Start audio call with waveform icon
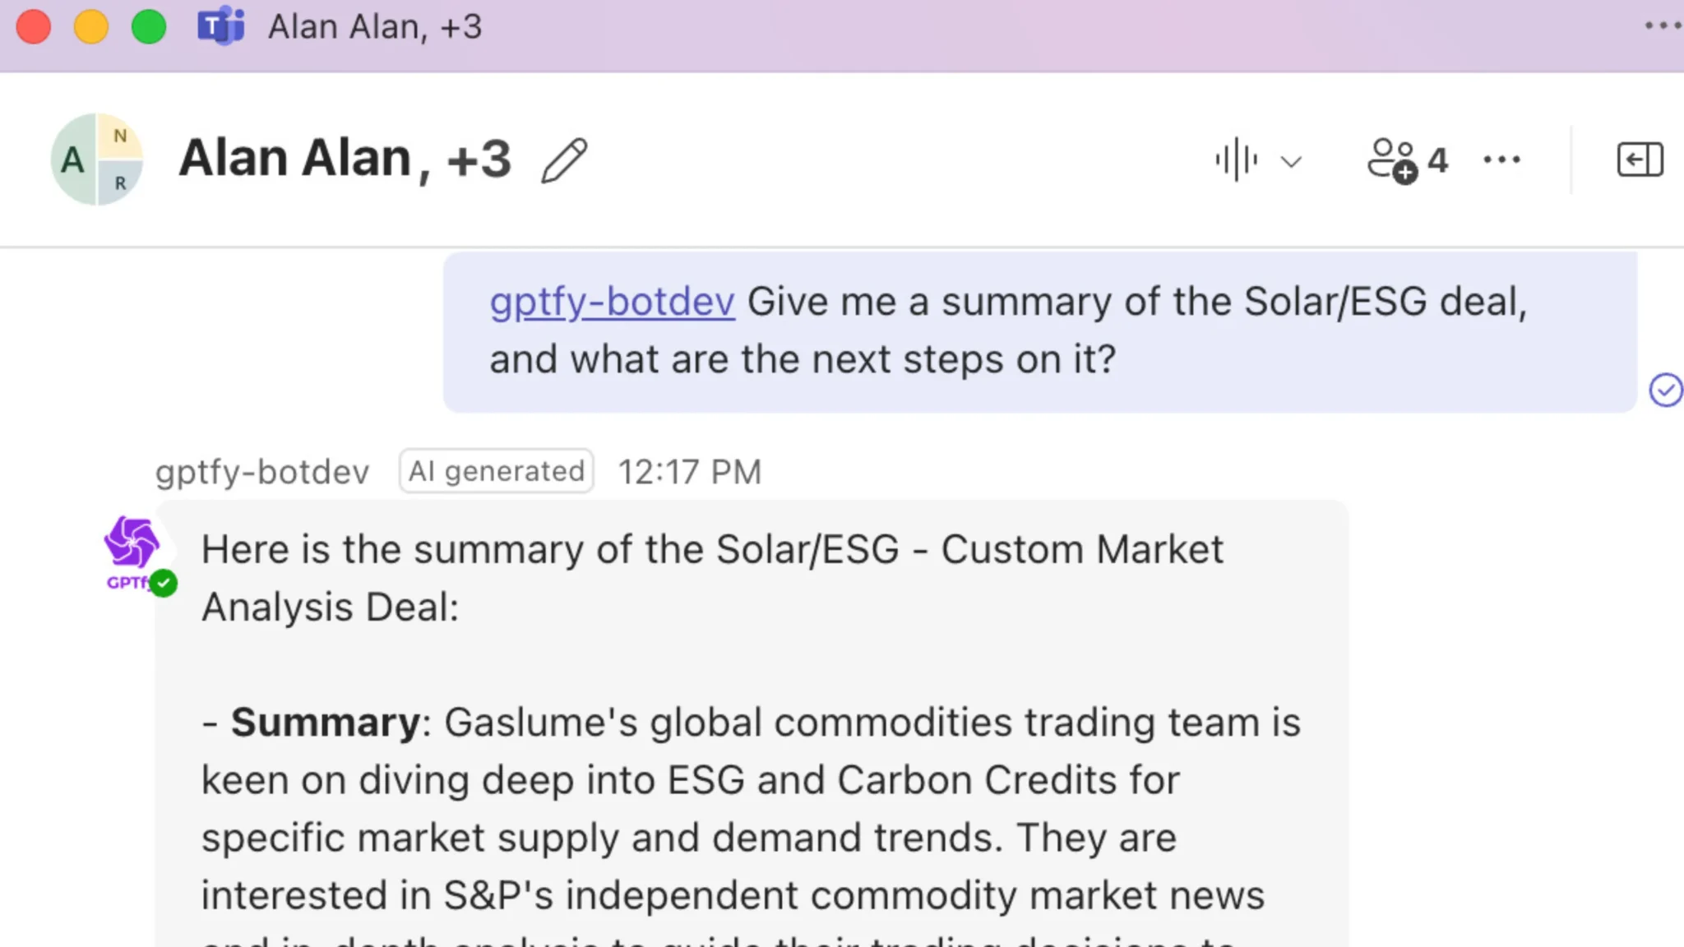Viewport: 1684px width, 947px height. pyautogui.click(x=1236, y=160)
